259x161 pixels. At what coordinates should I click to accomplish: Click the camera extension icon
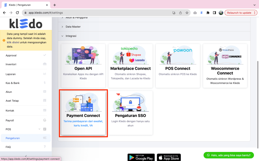[195, 13]
